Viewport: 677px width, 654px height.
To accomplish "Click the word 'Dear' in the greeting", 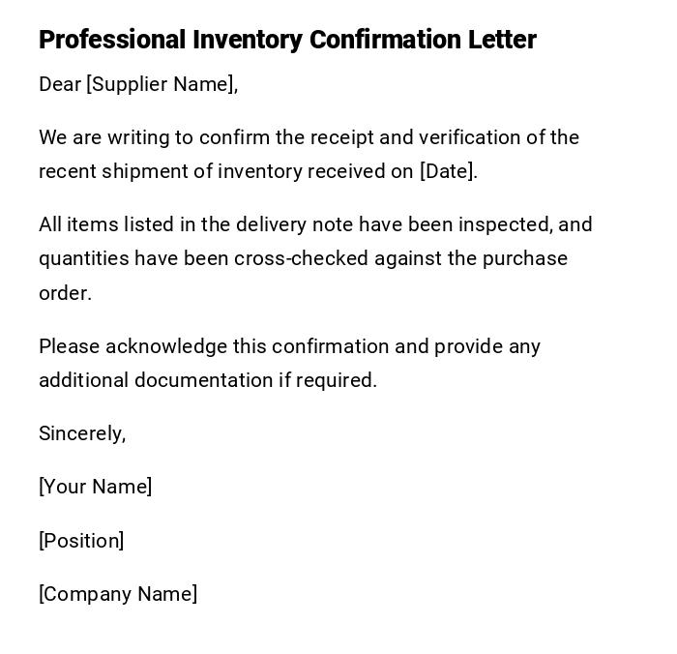I will pyautogui.click(x=60, y=84).
